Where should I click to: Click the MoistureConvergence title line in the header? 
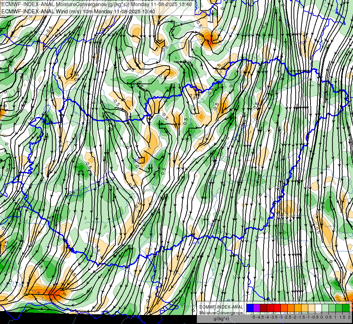click(x=97, y=4)
